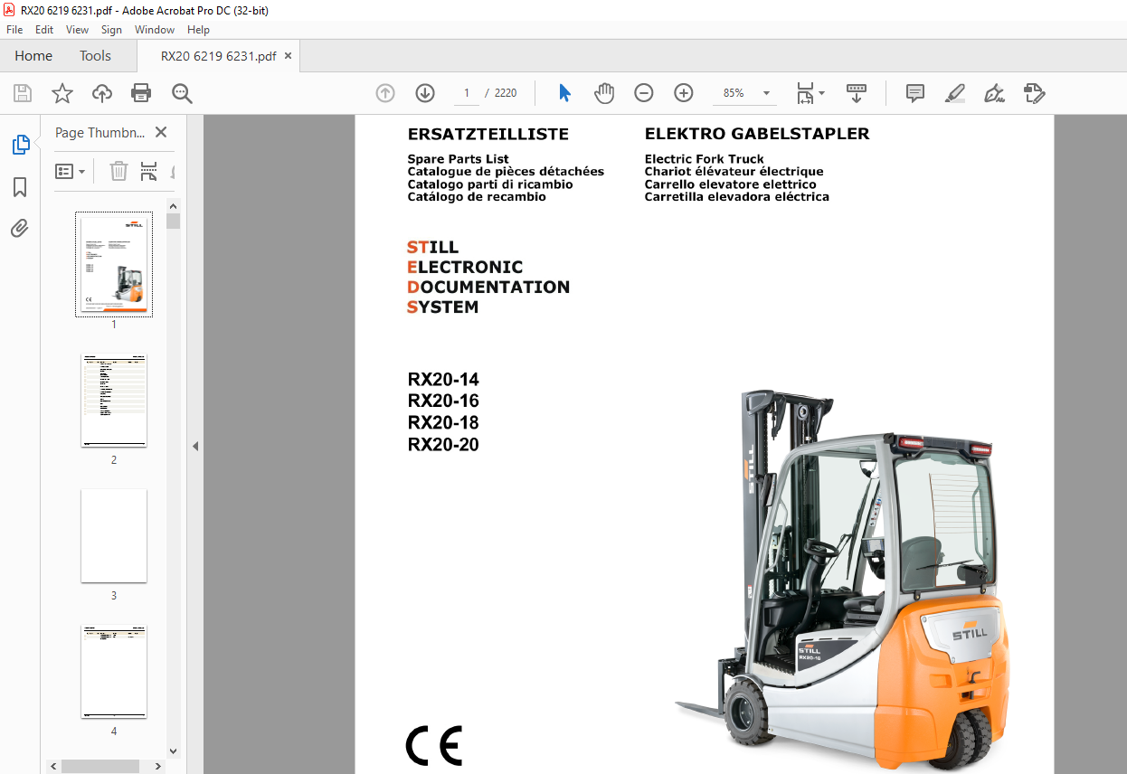1127x774 pixels.
Task: Open the Attachments paperclip panel
Action: [20, 229]
